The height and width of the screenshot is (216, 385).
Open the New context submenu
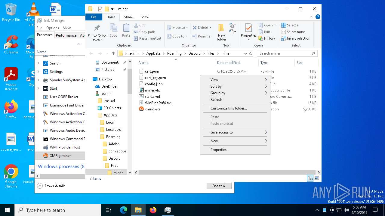click(235, 141)
